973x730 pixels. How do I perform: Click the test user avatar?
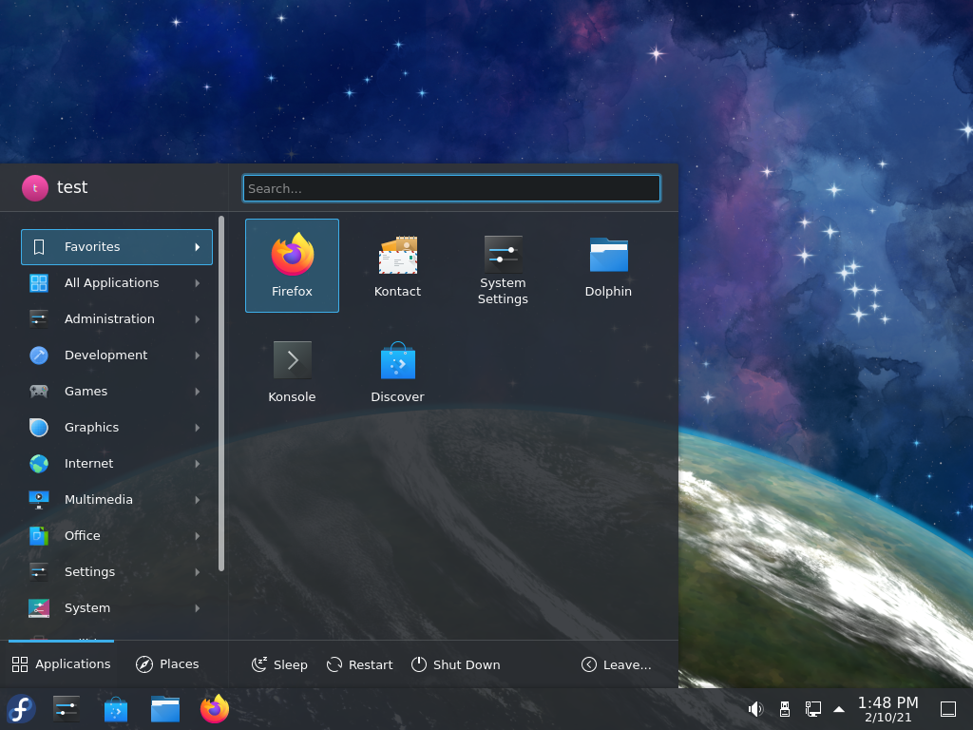click(x=35, y=187)
